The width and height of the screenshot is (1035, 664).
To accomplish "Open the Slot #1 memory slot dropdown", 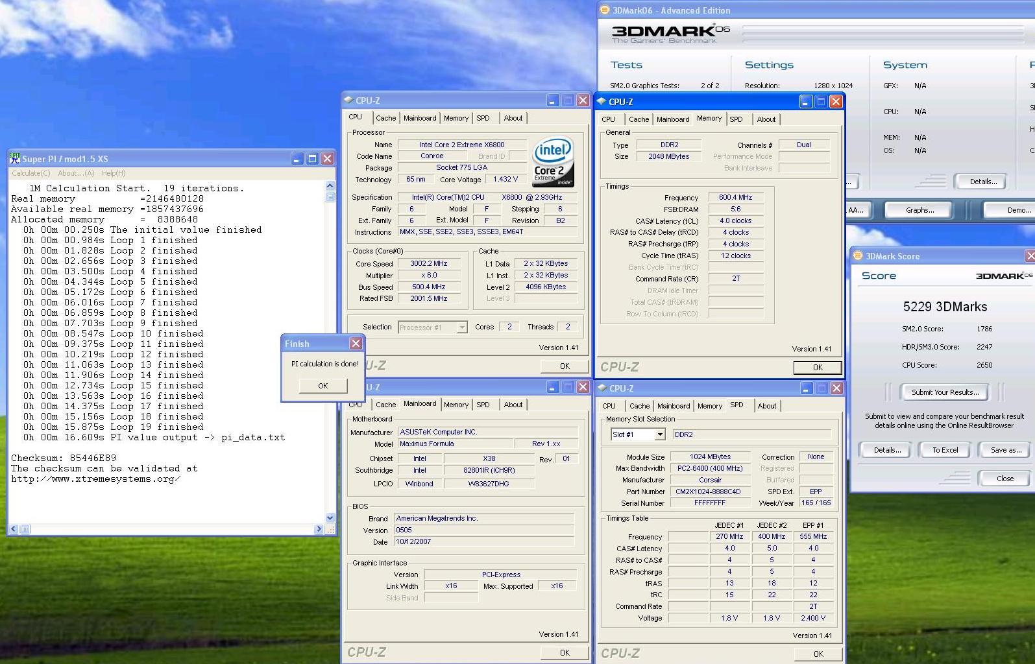I will click(660, 434).
